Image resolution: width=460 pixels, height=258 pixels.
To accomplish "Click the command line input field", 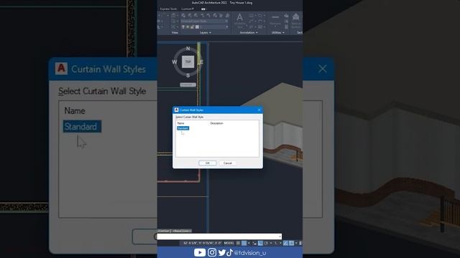I will (219, 236).
